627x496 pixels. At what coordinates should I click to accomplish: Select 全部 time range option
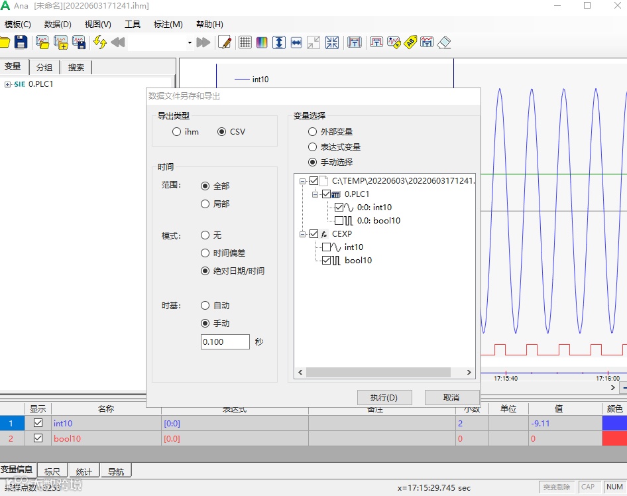click(215, 186)
